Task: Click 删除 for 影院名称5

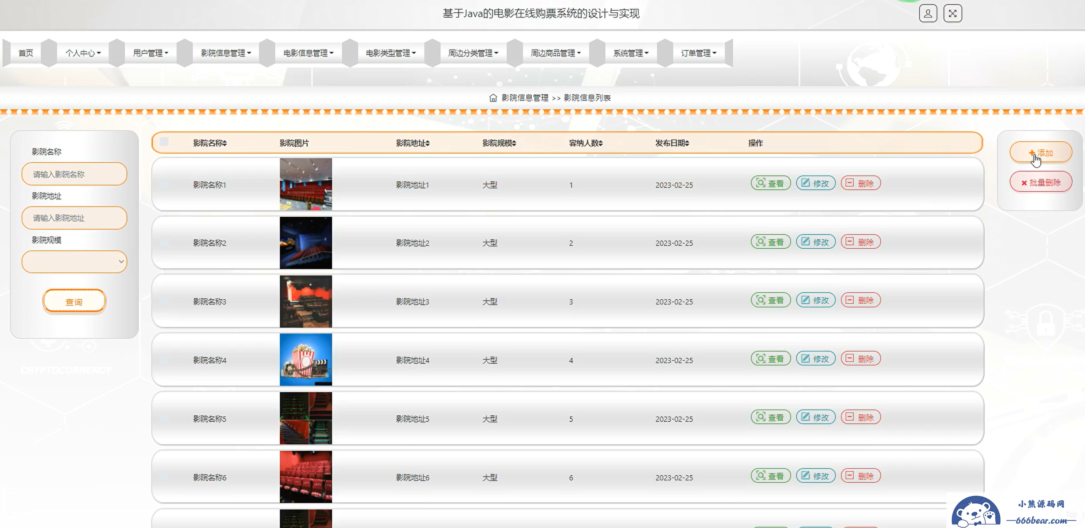Action: [x=860, y=418]
